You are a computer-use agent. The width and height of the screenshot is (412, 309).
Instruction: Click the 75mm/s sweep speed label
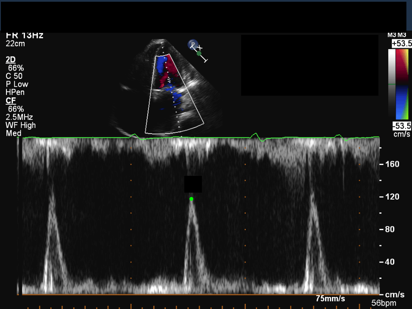pyautogui.click(x=330, y=298)
